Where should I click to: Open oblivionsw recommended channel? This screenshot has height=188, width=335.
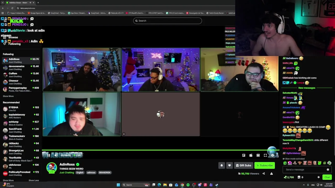point(21,166)
